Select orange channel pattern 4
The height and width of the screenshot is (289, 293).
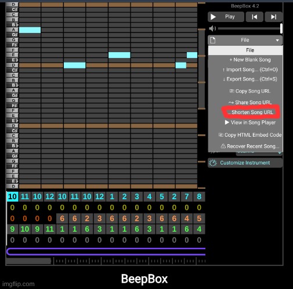[x=187, y=218]
